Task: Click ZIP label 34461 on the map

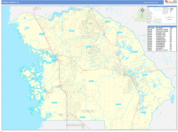Action: click(91, 81)
